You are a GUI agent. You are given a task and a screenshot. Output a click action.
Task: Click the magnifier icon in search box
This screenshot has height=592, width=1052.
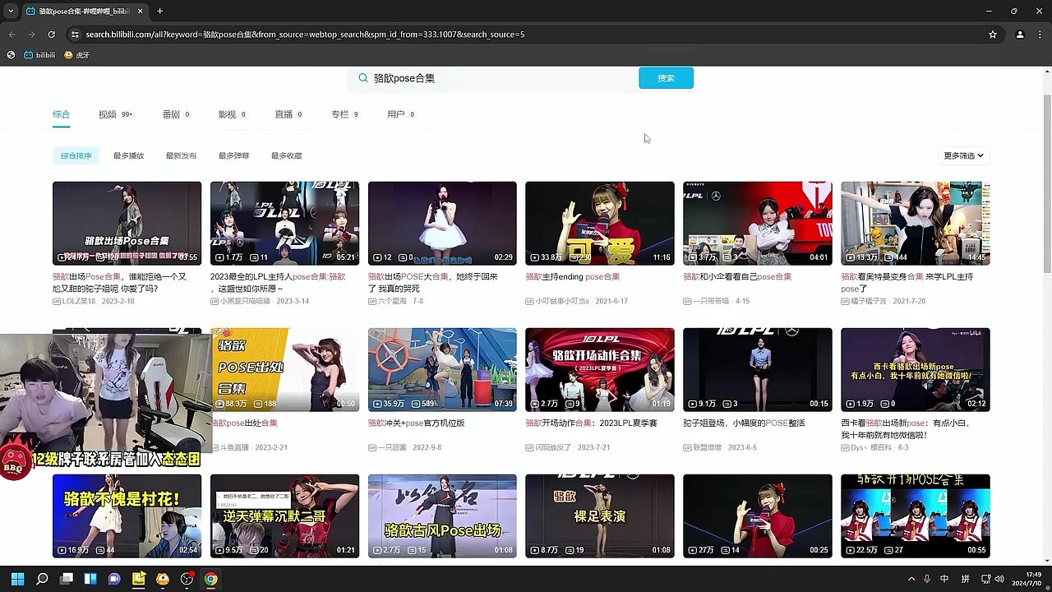click(362, 78)
